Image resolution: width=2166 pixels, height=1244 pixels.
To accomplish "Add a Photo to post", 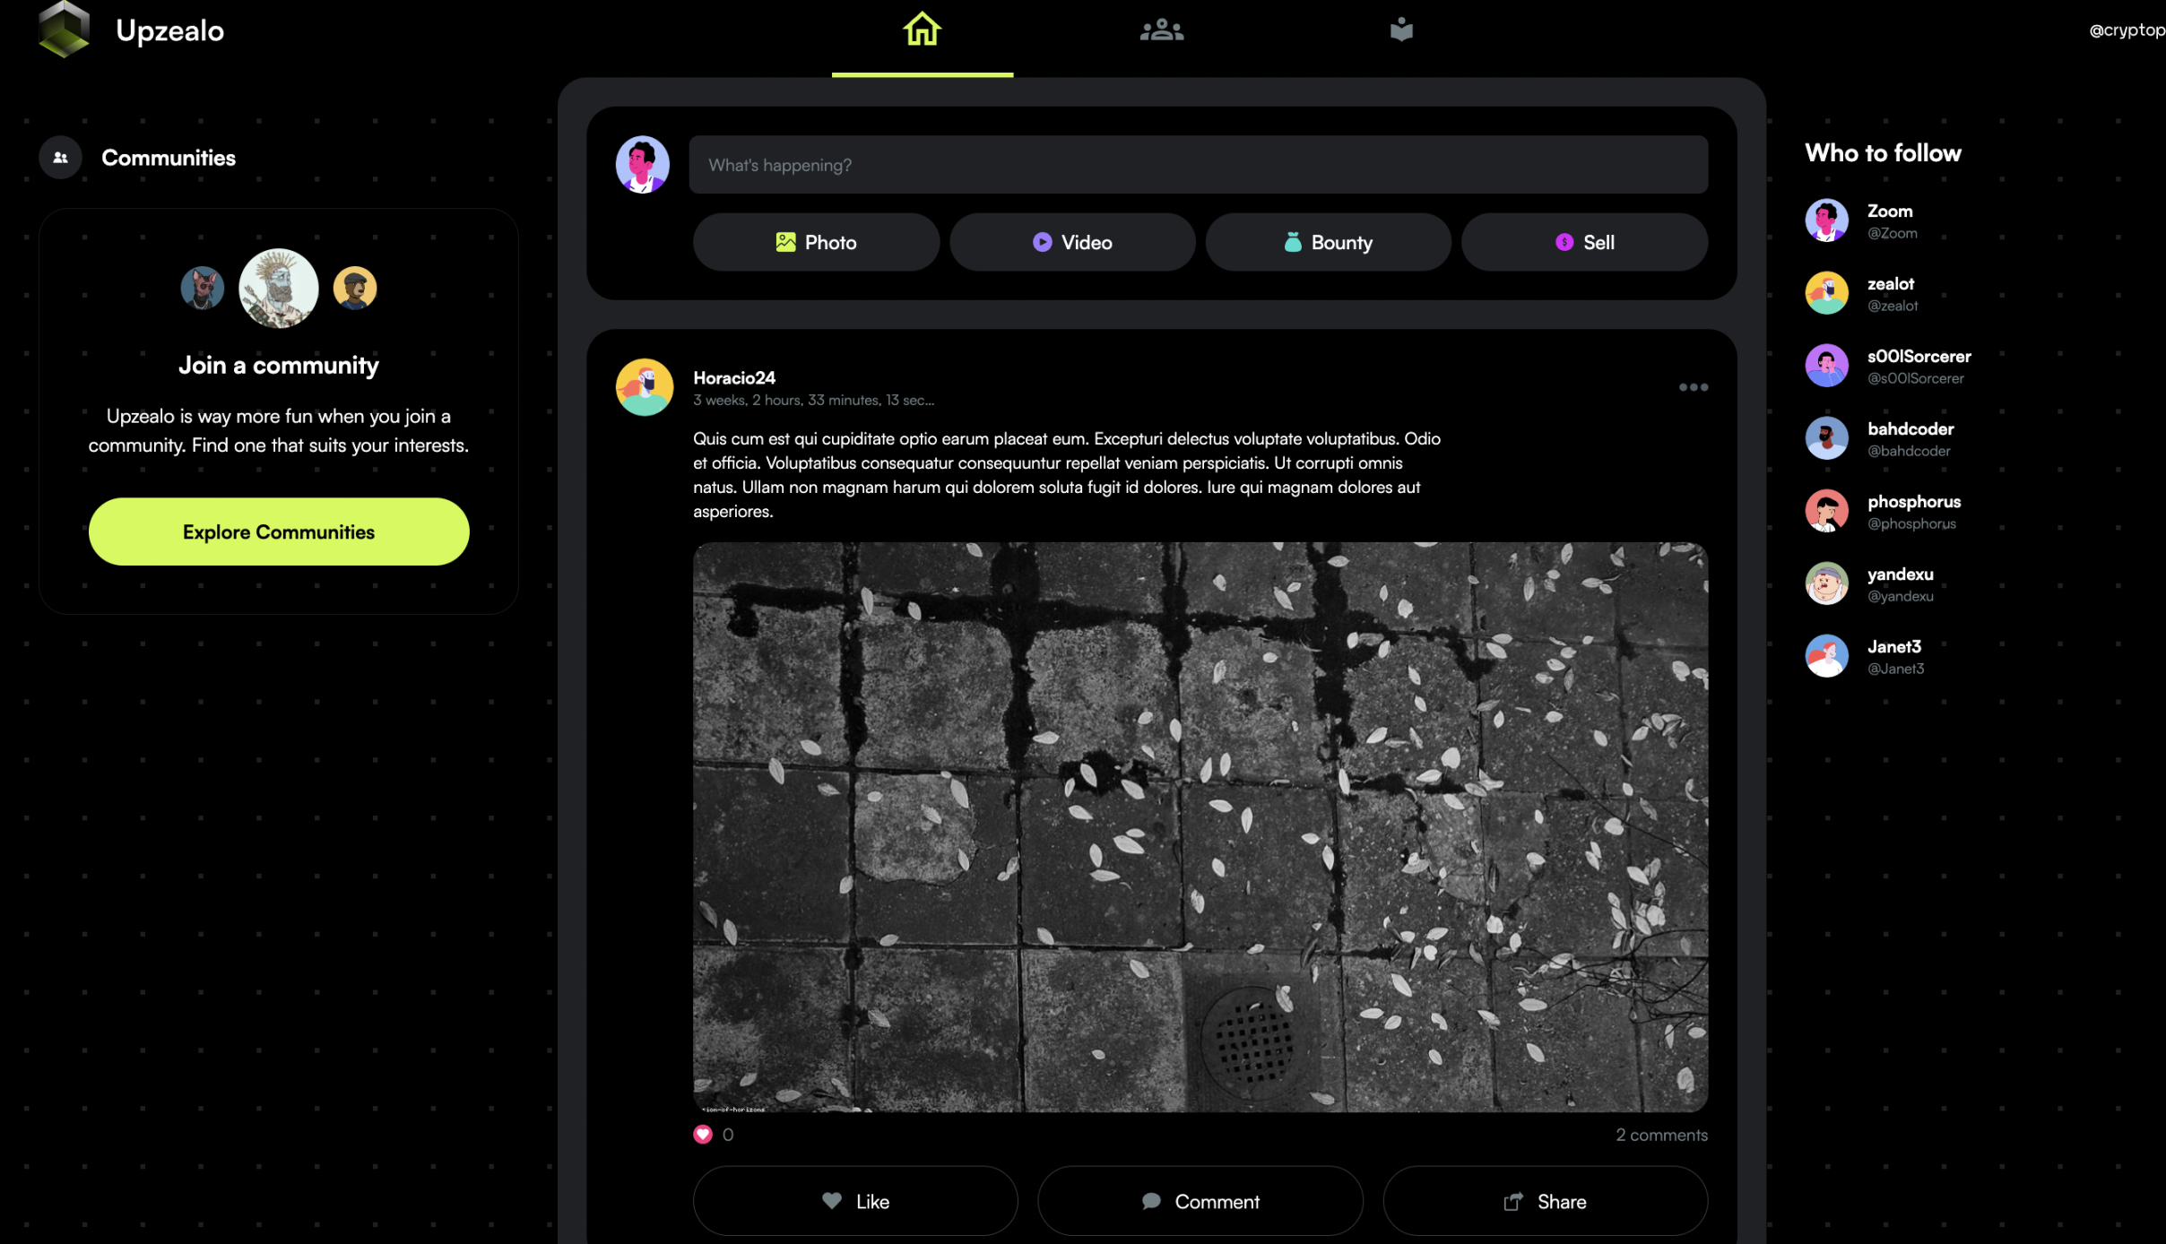I will coord(816,242).
